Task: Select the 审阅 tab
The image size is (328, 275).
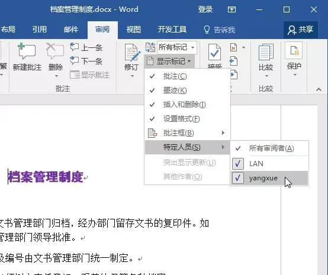Action: pyautogui.click(x=102, y=30)
